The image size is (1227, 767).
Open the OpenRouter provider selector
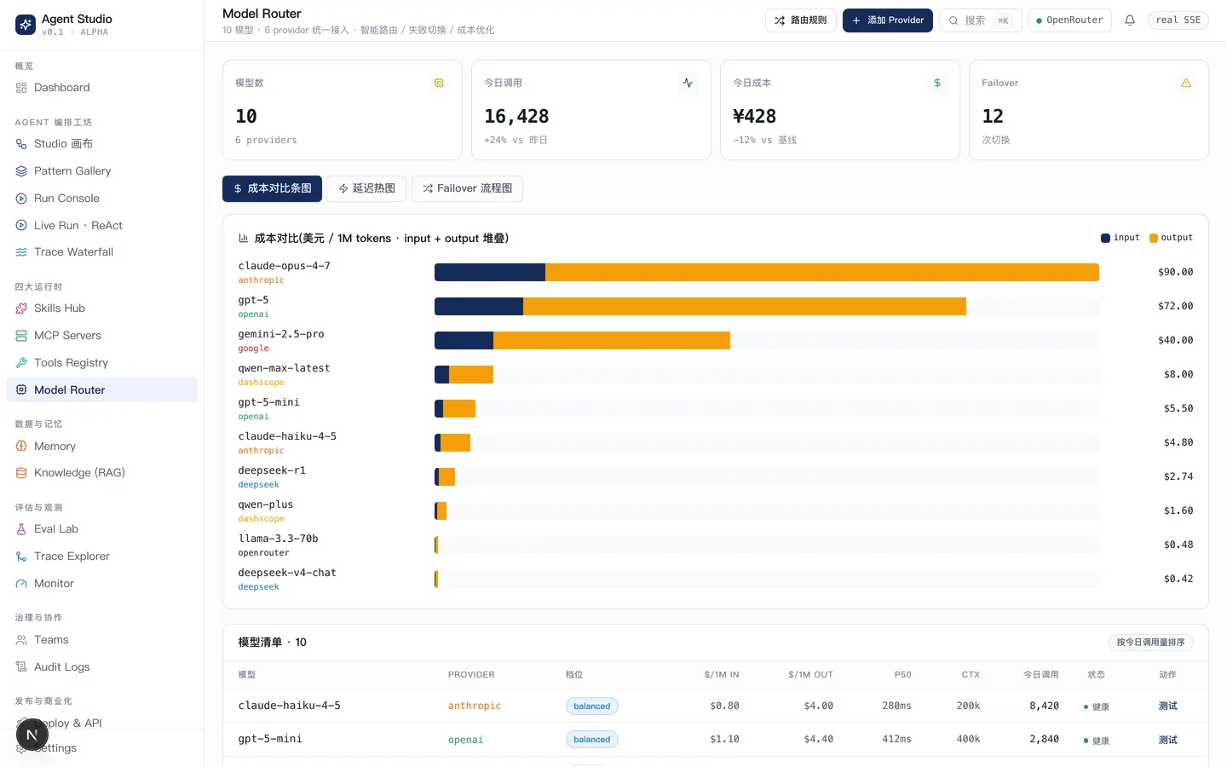pyautogui.click(x=1069, y=20)
